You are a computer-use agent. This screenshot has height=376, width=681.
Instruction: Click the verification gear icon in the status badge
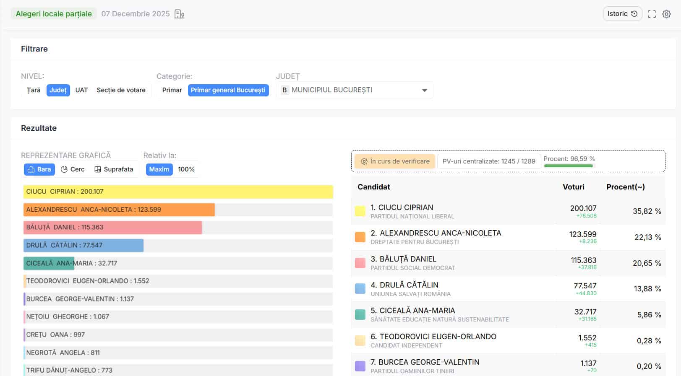364,161
